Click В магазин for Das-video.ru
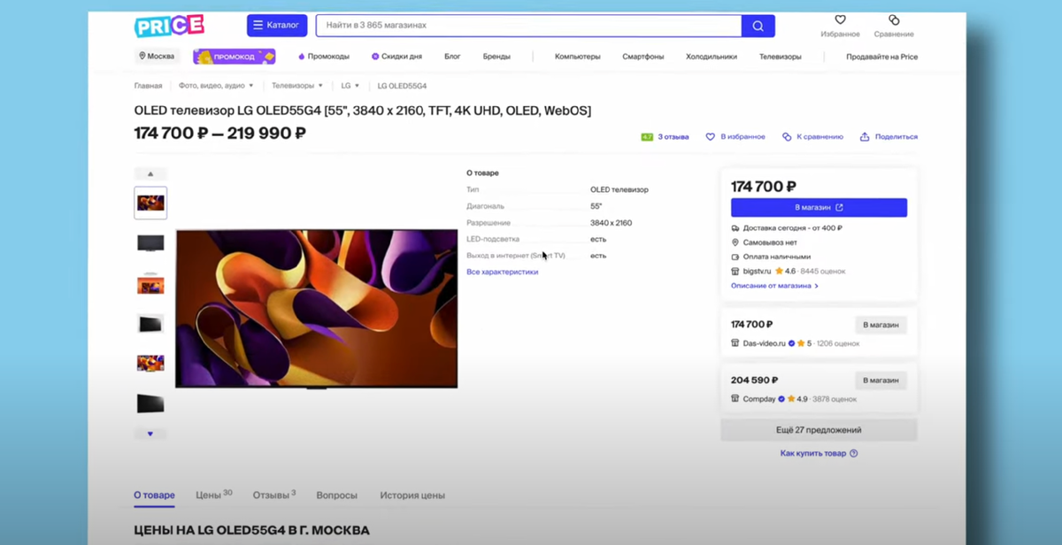The image size is (1062, 545). click(x=881, y=325)
